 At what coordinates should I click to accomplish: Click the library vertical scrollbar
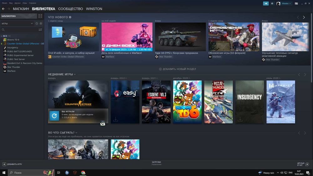312,48
